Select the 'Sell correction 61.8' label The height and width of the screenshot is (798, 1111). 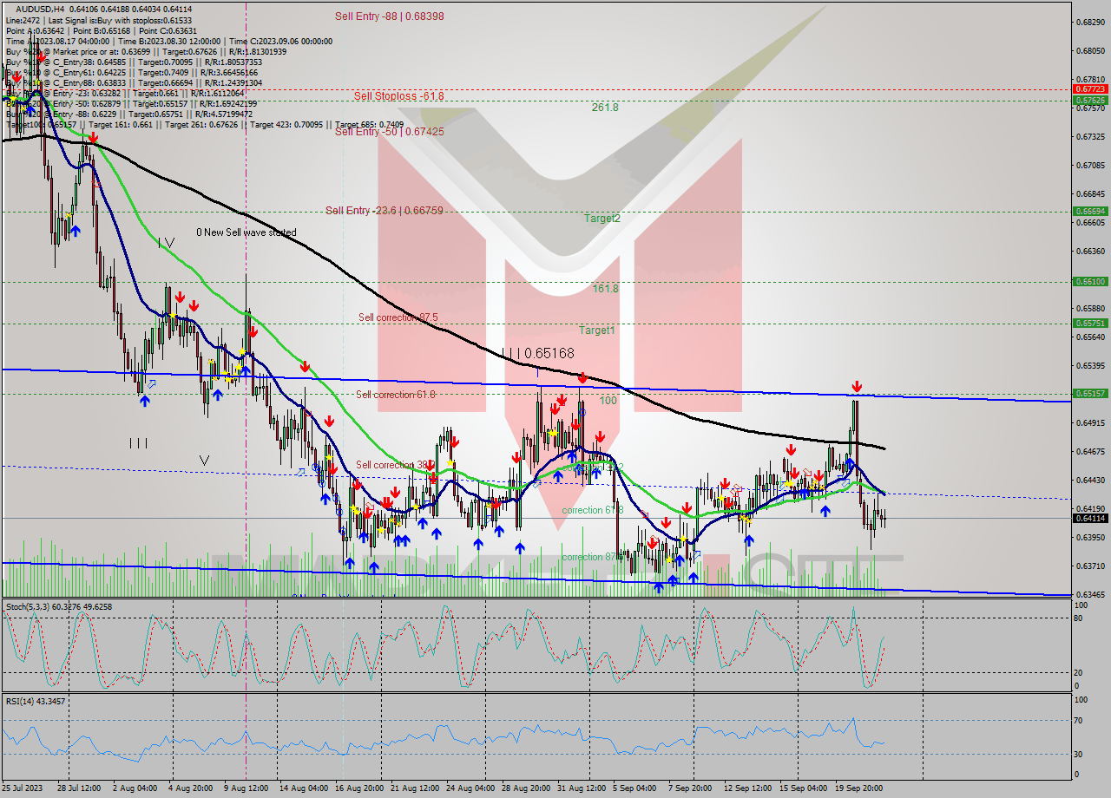[395, 394]
